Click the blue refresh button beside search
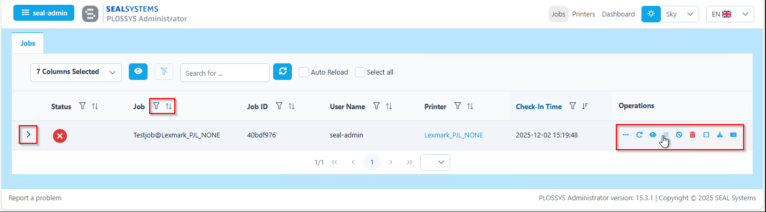Image resolution: width=766 pixels, height=212 pixels. click(282, 71)
